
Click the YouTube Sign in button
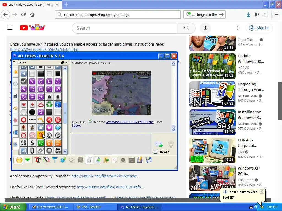259,28
